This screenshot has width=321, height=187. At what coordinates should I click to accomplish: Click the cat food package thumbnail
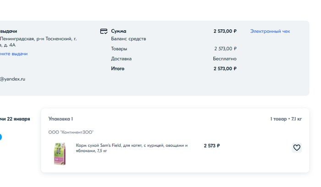pos(60,154)
